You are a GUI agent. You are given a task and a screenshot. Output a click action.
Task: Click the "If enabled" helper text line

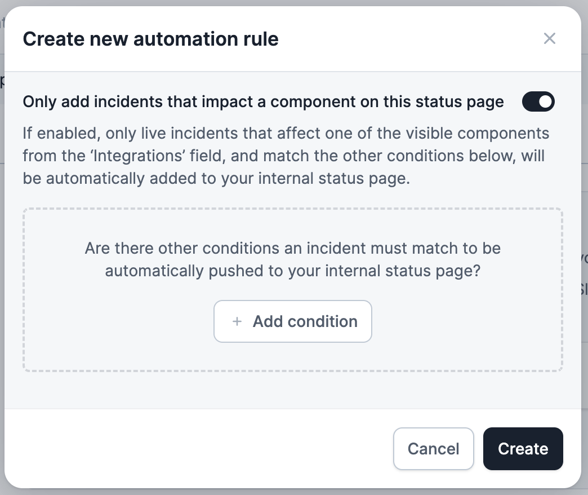click(x=286, y=134)
